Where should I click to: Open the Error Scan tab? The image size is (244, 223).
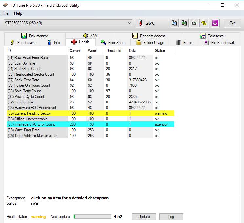coord(113,43)
